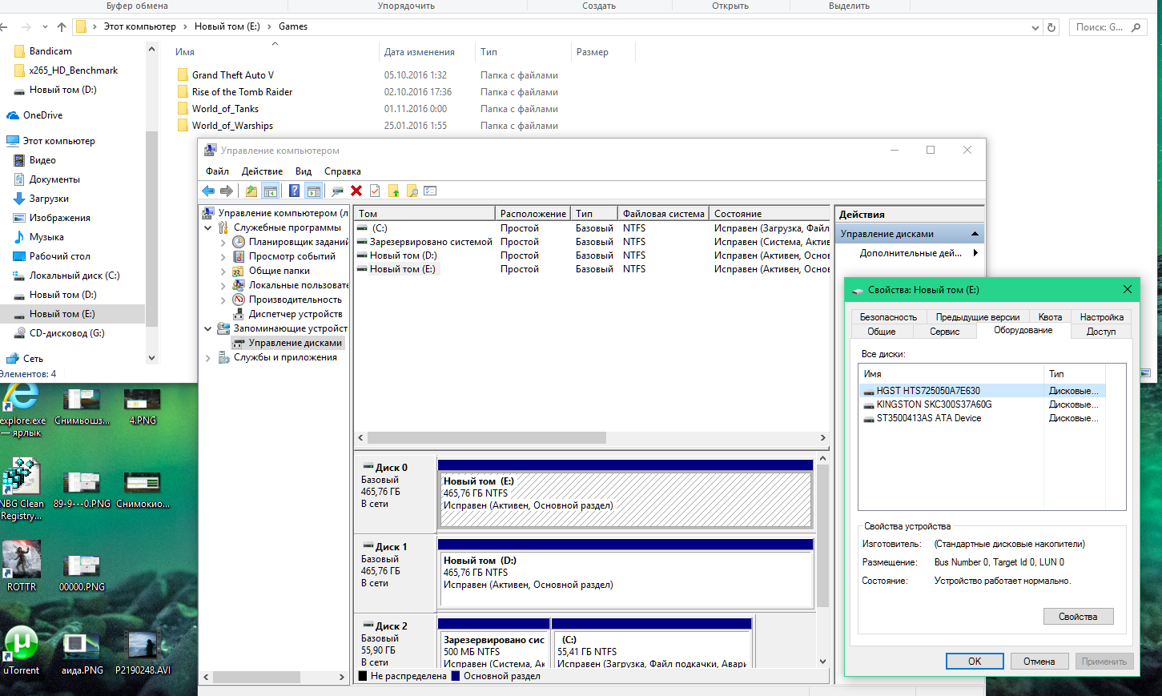This screenshot has height=696, width=1162.
Task: Expand the Дополнительные действия submenu arrow
Action: pos(975,253)
